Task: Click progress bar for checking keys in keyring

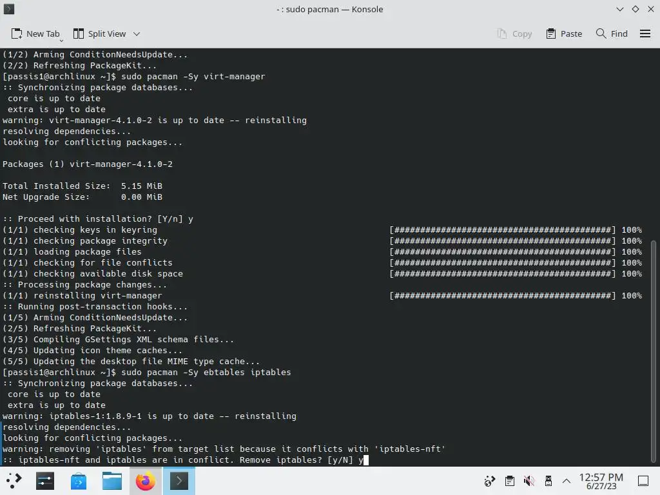Action: (x=503, y=230)
